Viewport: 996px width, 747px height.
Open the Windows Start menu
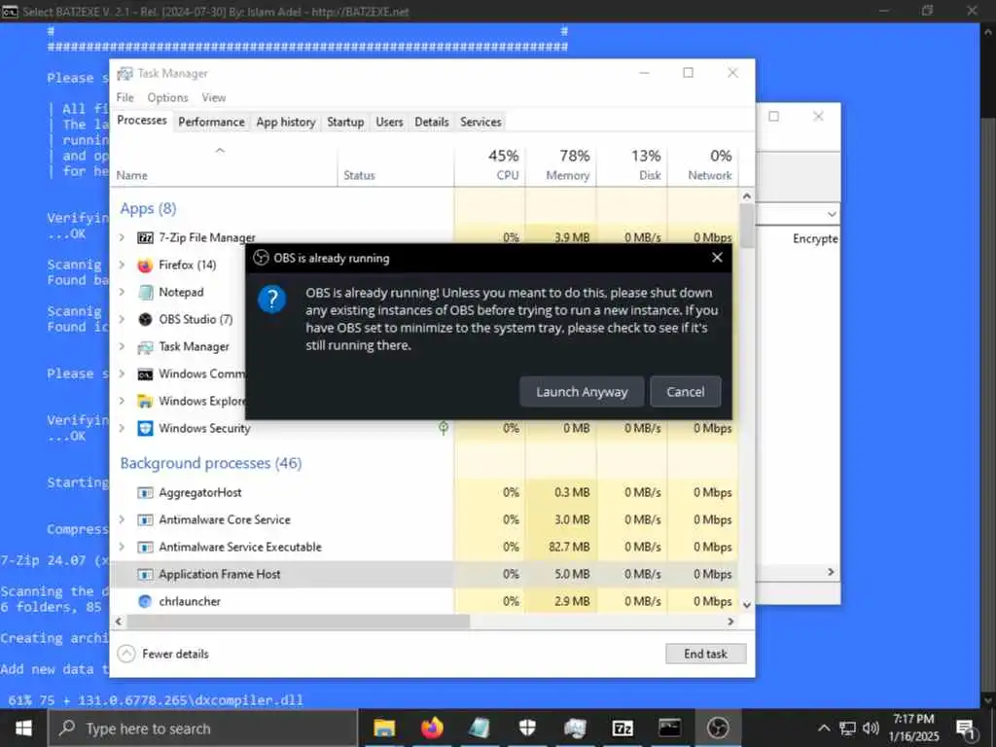click(24, 728)
